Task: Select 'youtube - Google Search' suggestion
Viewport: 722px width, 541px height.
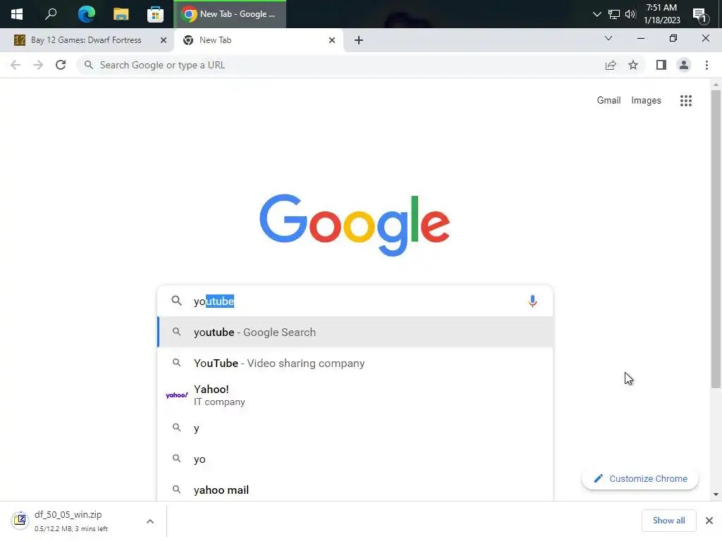Action: coord(355,332)
